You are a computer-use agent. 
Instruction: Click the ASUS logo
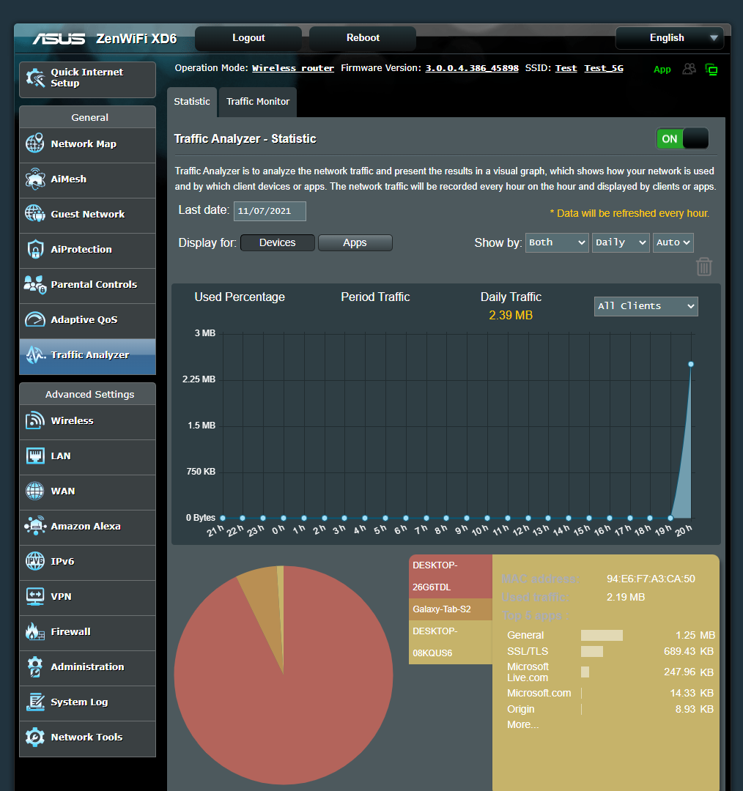pos(59,38)
